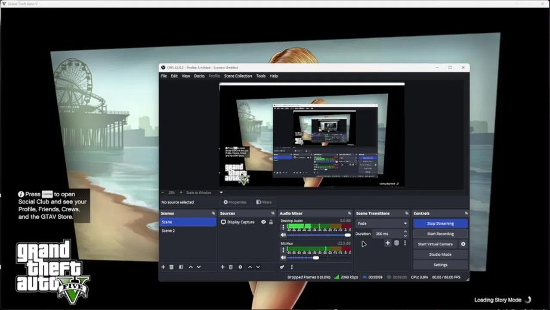Remove selected scene with trash icon
Screen dimensions: 550x310
(171, 267)
